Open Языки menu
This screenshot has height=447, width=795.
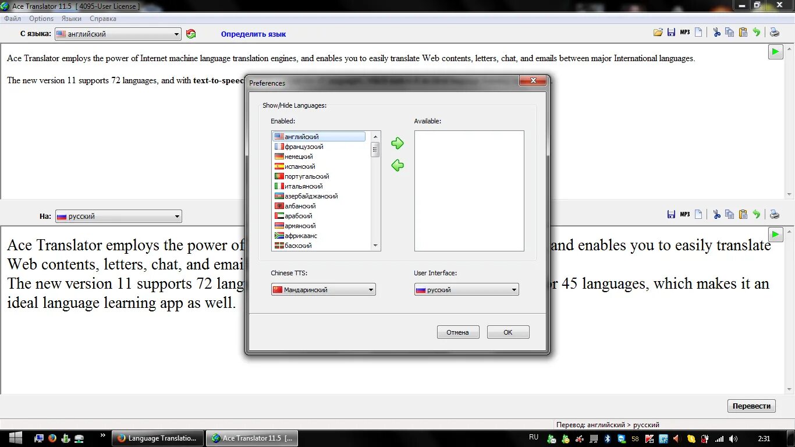72,19
